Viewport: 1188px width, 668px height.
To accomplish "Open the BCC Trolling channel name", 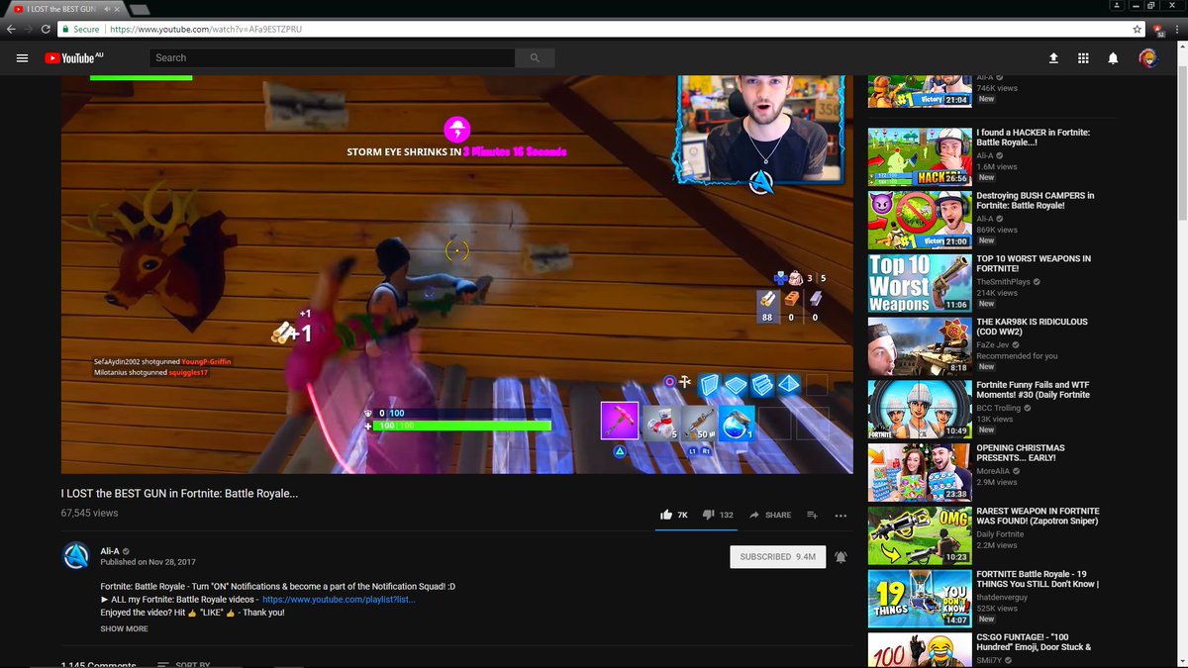I will (x=1000, y=408).
